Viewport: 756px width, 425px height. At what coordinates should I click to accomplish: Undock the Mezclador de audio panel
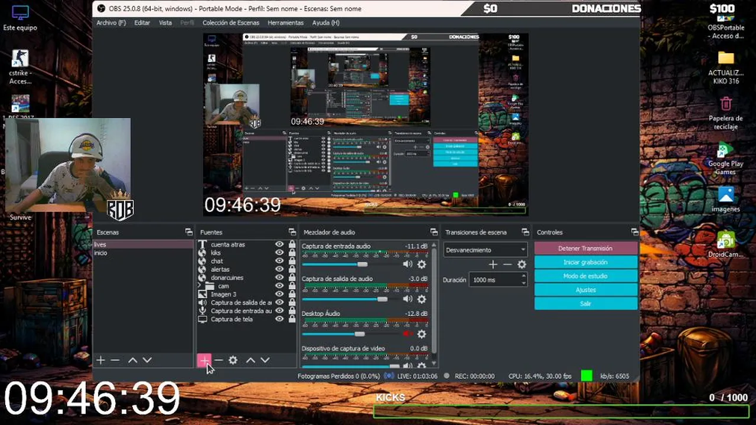(434, 232)
